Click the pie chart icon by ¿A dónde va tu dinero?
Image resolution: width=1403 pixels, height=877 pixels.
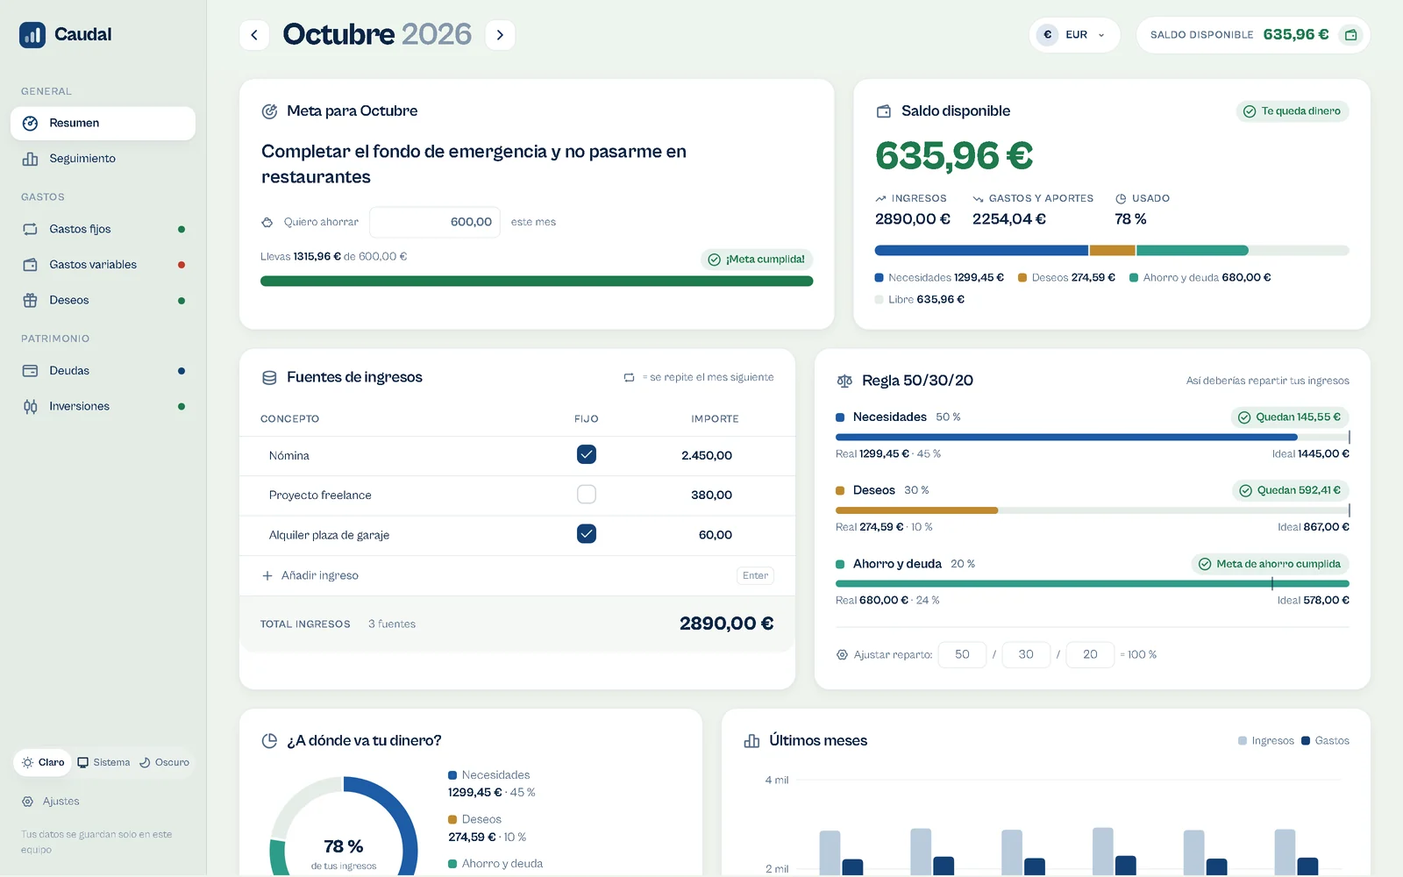click(270, 741)
